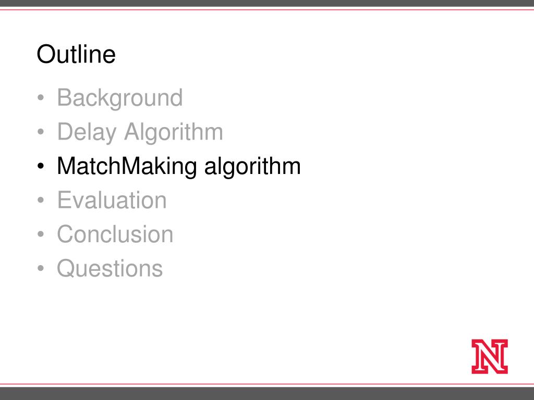
Task: Click the bullet dot beside Delay Algorithm
Action: point(41,132)
